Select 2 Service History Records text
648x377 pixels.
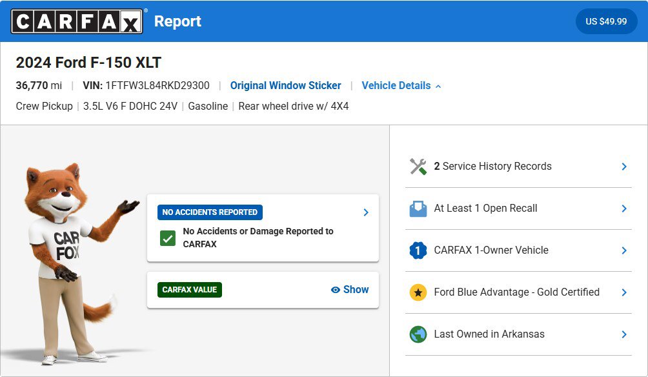pyautogui.click(x=492, y=166)
